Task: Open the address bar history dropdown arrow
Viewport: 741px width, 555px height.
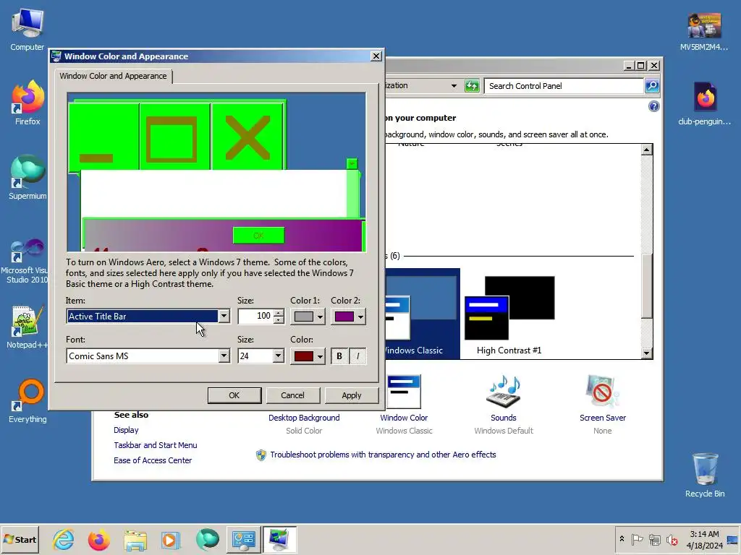Action: tap(454, 86)
